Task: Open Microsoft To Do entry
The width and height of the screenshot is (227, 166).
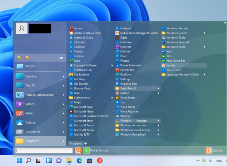Action: click(x=92, y=130)
